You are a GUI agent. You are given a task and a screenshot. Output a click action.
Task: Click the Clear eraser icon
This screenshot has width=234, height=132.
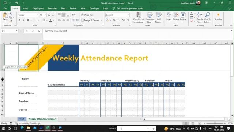(192, 21)
